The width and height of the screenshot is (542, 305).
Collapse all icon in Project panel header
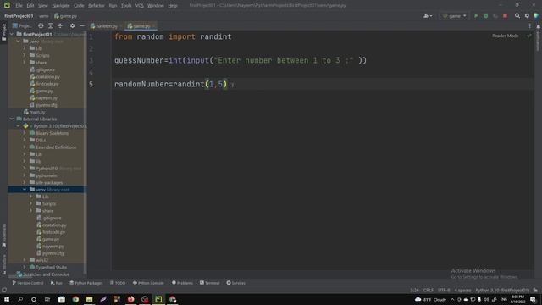[60, 26]
